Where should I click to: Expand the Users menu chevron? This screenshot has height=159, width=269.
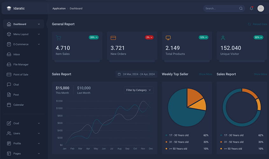tap(39, 133)
